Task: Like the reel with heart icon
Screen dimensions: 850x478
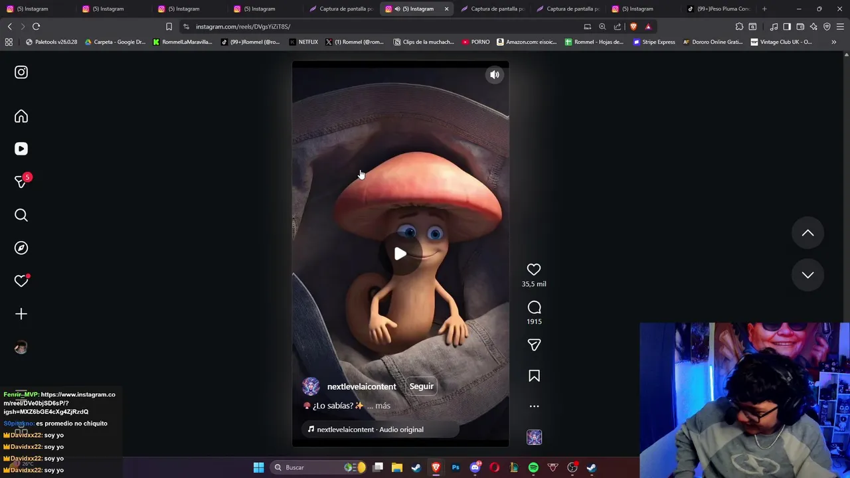Action: tap(534, 270)
